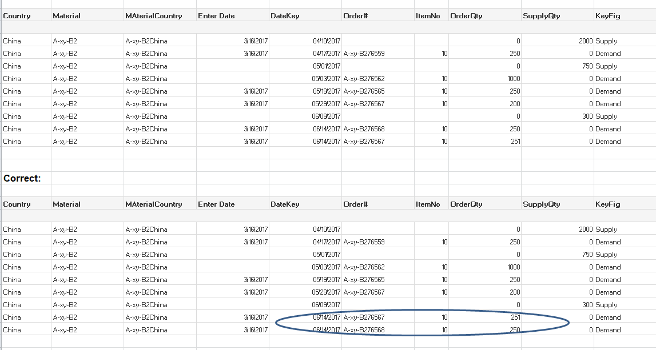Click the Country header in the top table

[17, 16]
